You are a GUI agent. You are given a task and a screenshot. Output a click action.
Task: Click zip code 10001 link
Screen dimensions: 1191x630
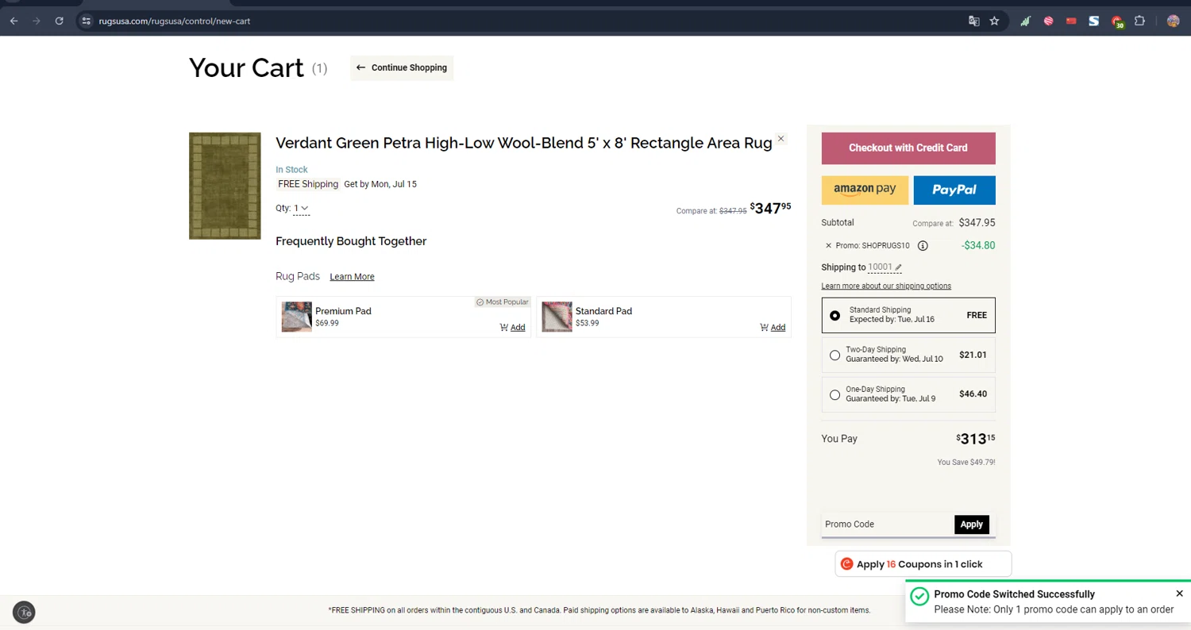(880, 267)
